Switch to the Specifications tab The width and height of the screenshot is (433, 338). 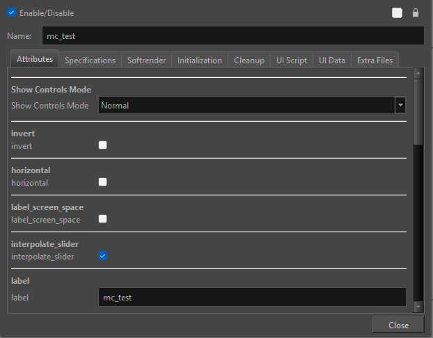click(x=90, y=61)
